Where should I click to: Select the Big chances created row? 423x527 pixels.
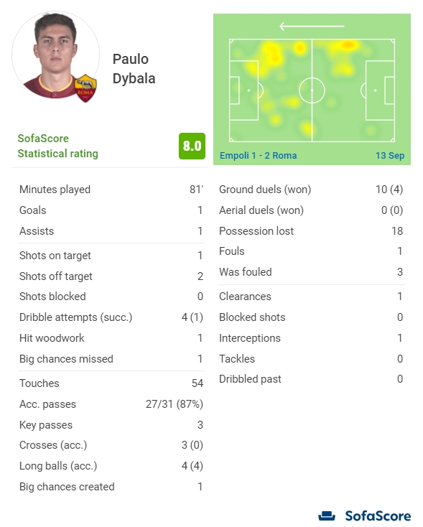coord(111,487)
